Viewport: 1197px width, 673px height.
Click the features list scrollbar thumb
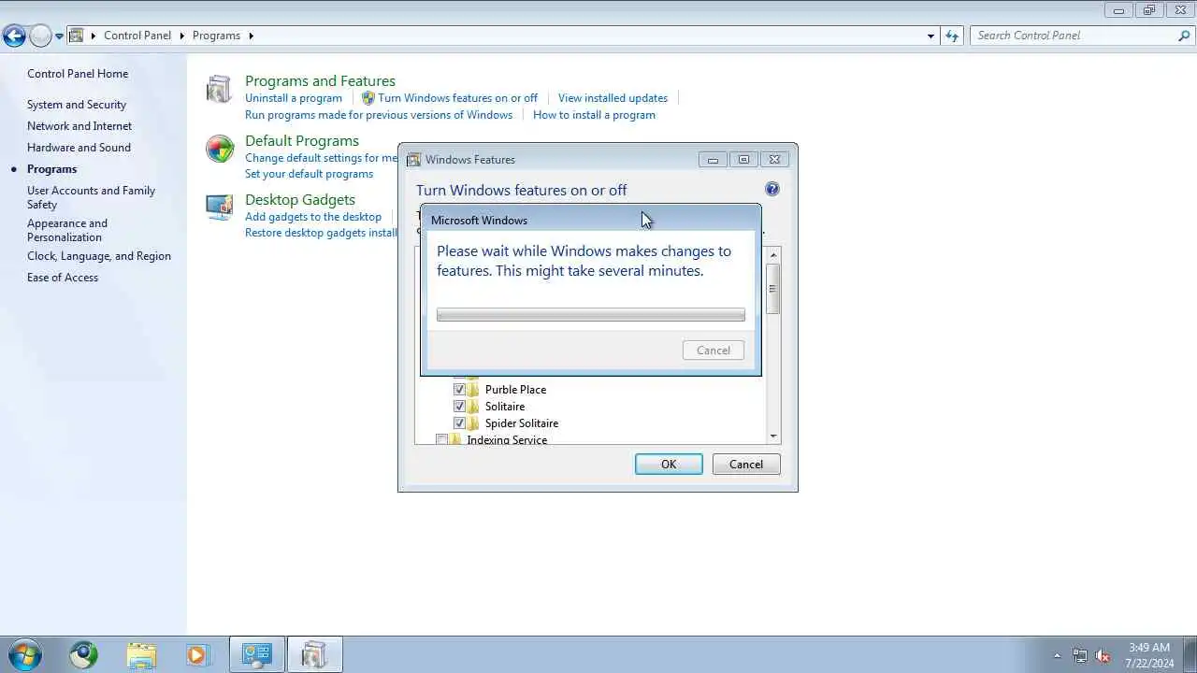pyautogui.click(x=772, y=289)
